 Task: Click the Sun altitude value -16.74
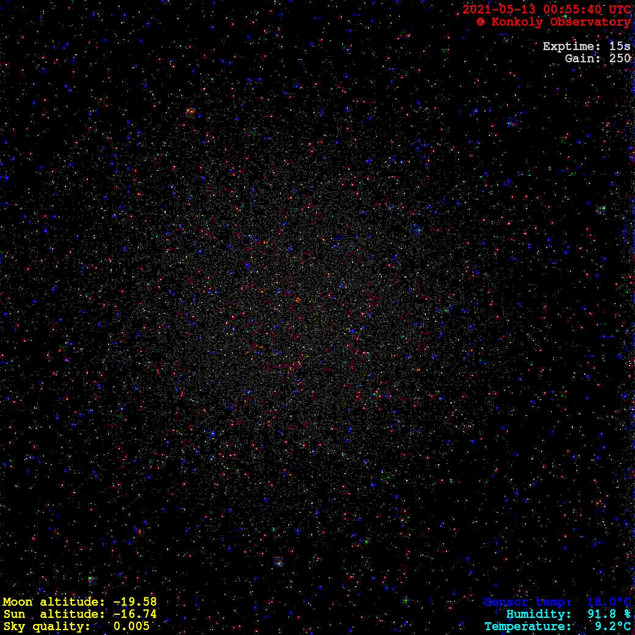135,614
